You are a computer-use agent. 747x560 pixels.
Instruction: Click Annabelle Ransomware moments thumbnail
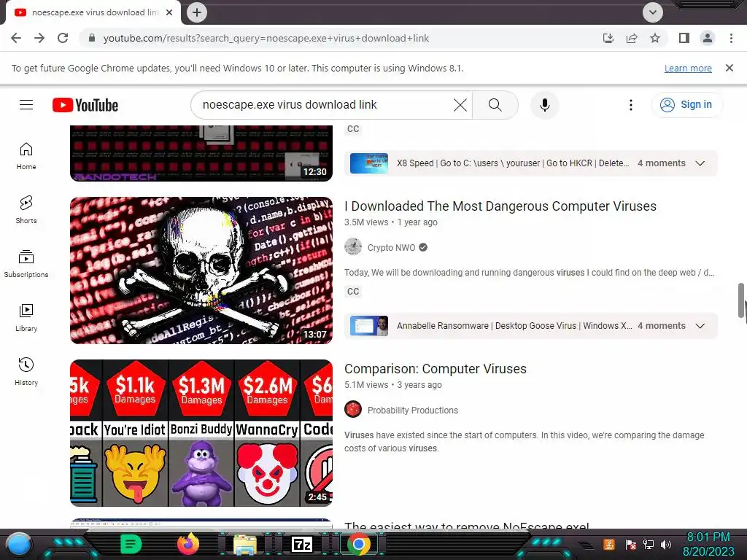pyautogui.click(x=369, y=326)
